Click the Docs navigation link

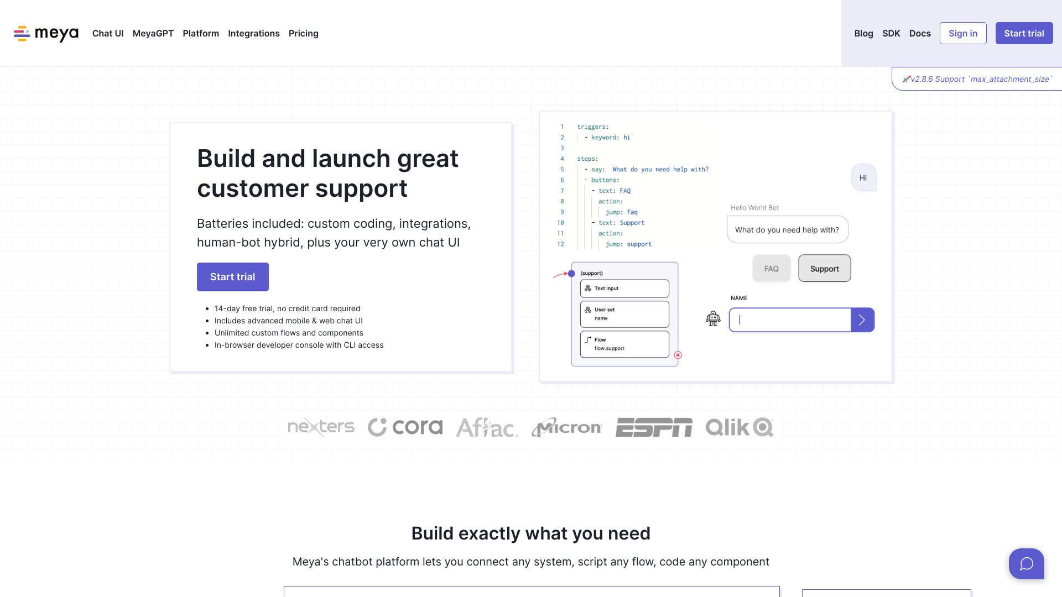click(x=920, y=33)
